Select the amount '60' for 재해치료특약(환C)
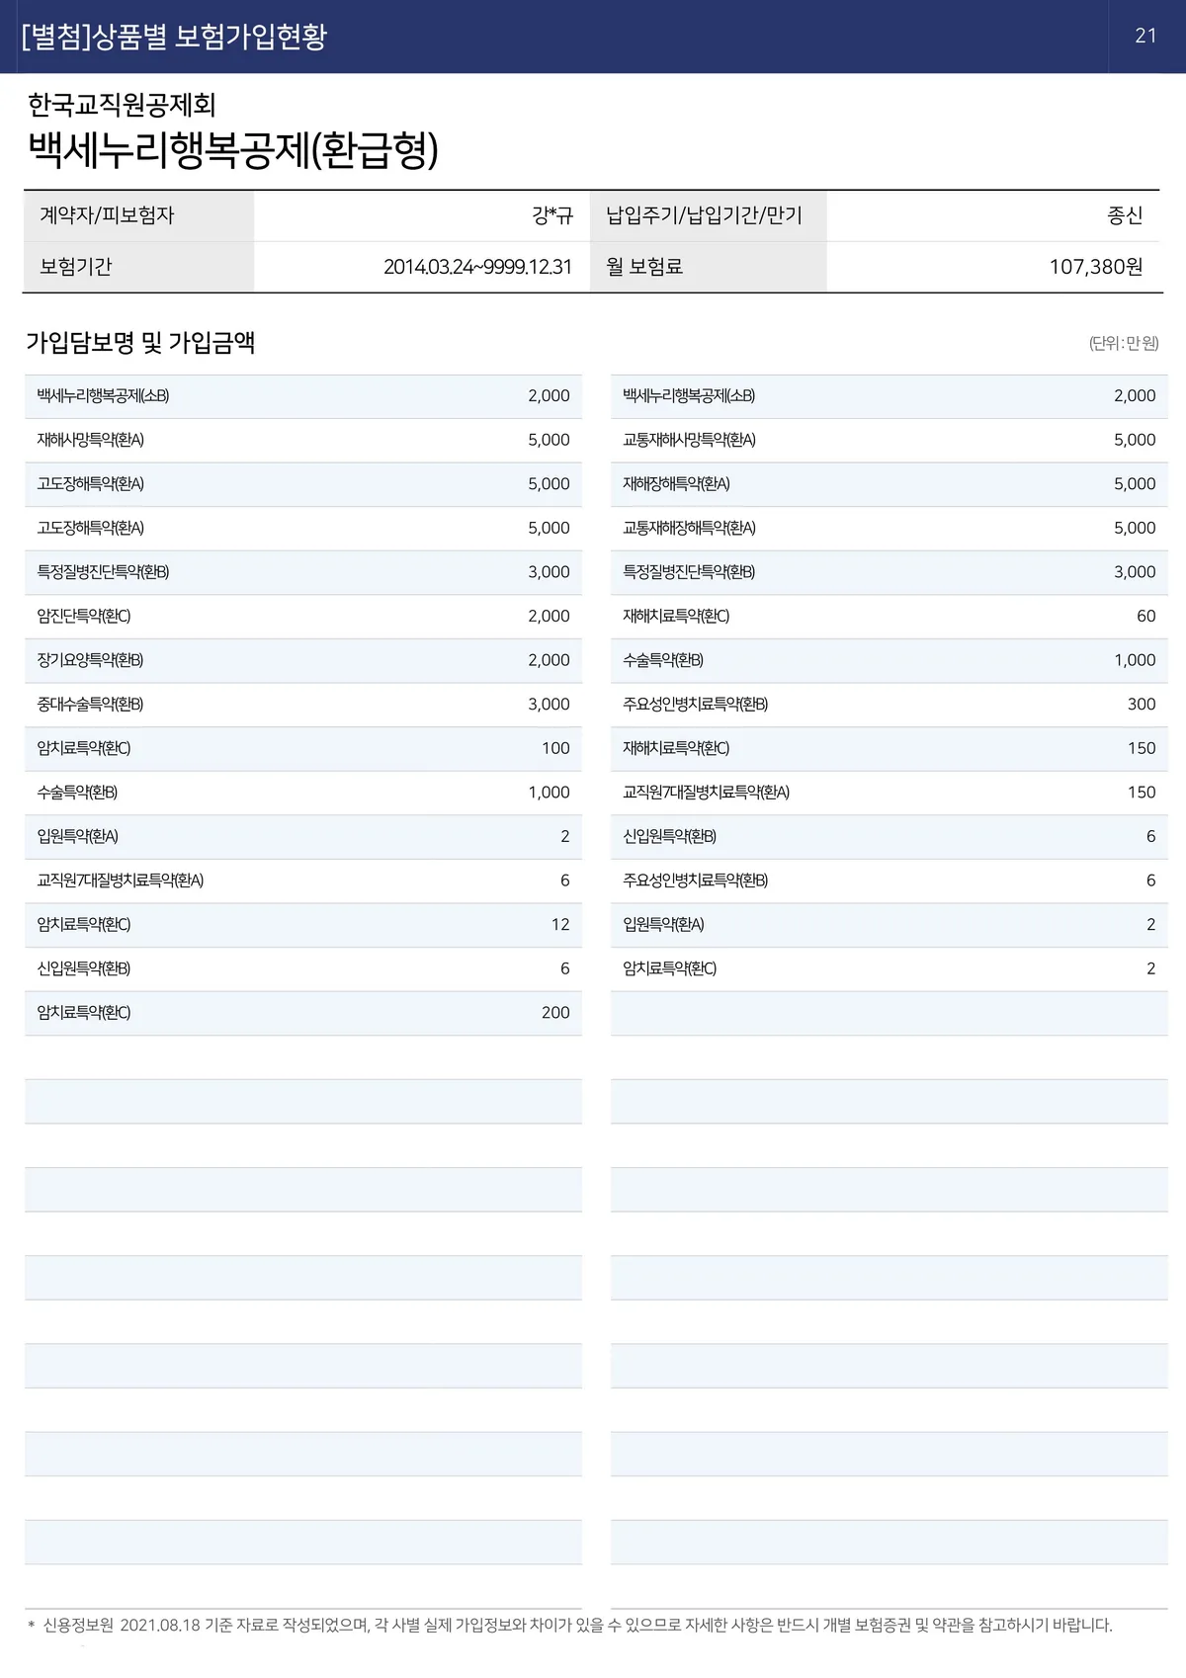This screenshot has height=1678, width=1186. [1145, 616]
